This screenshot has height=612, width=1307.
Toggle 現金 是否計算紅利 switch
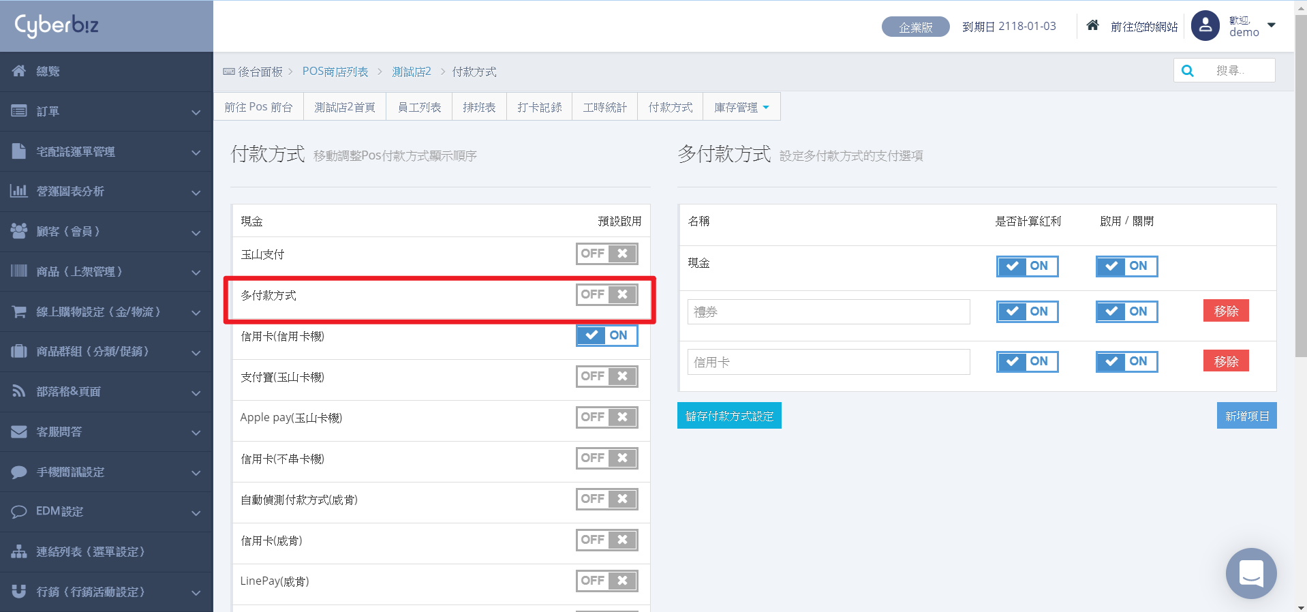coord(1028,266)
